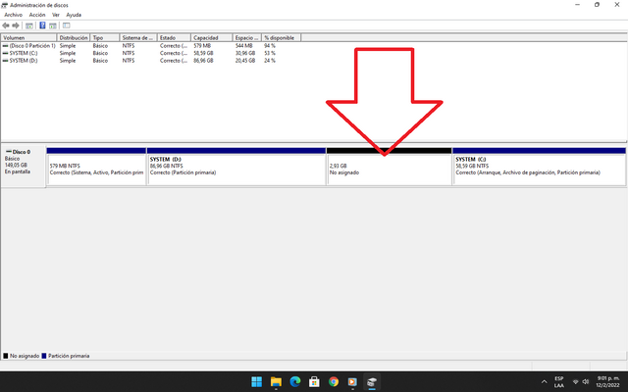This screenshot has height=392, width=628.
Task: Click the speaker volume tray icon
Action: (586, 381)
